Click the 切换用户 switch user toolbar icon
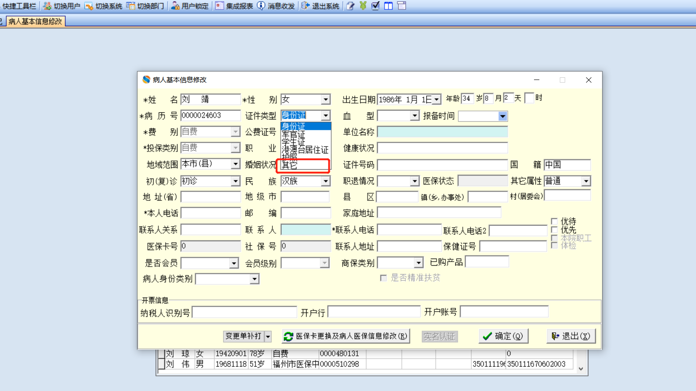The width and height of the screenshot is (696, 391). pyautogui.click(x=61, y=6)
